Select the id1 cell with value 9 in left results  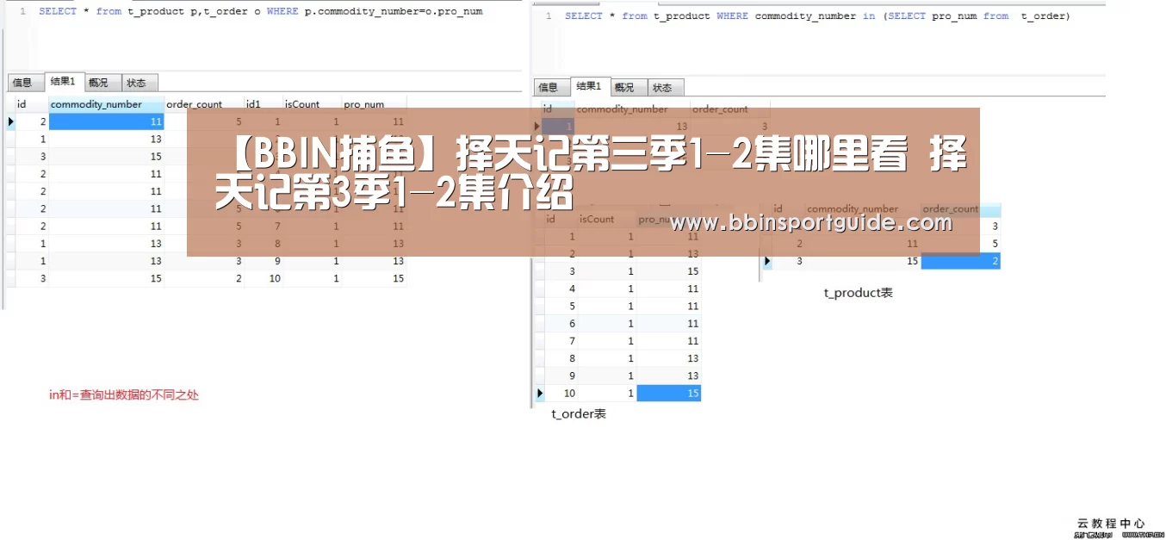click(264, 261)
